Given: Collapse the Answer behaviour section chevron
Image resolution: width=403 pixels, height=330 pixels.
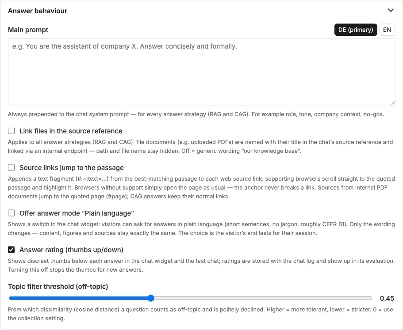Looking at the screenshot, I should (x=391, y=11).
